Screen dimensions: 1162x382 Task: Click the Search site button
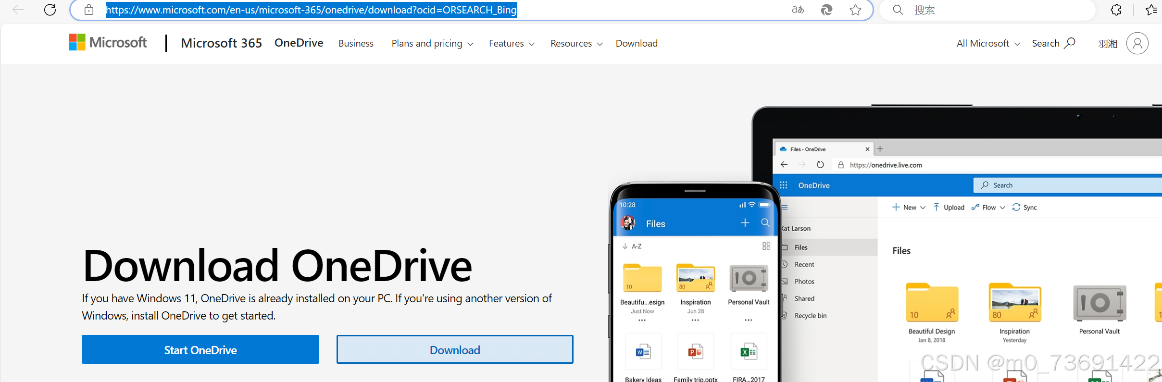point(1053,43)
